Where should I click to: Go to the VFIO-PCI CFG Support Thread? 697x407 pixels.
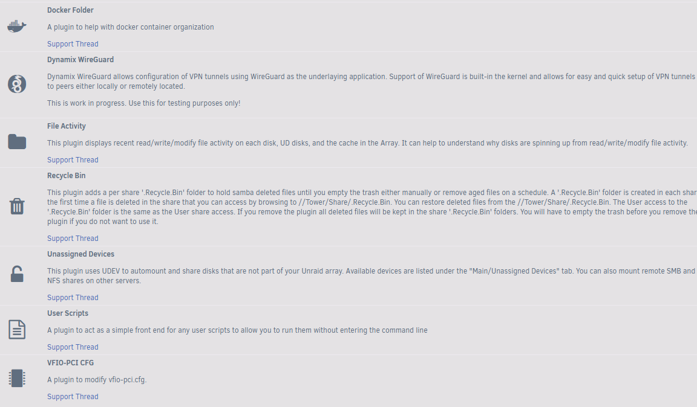[x=73, y=397]
